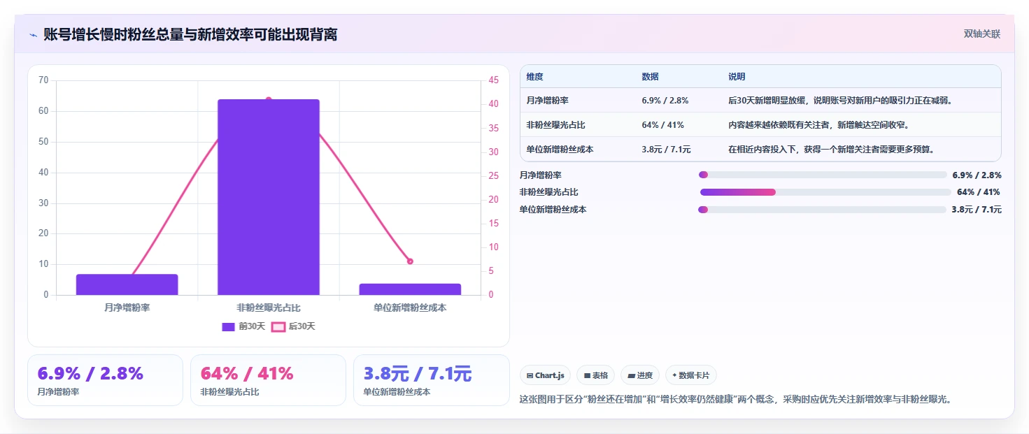Click the right axis tick 45
Screen dimensions: 1029x434
point(493,80)
